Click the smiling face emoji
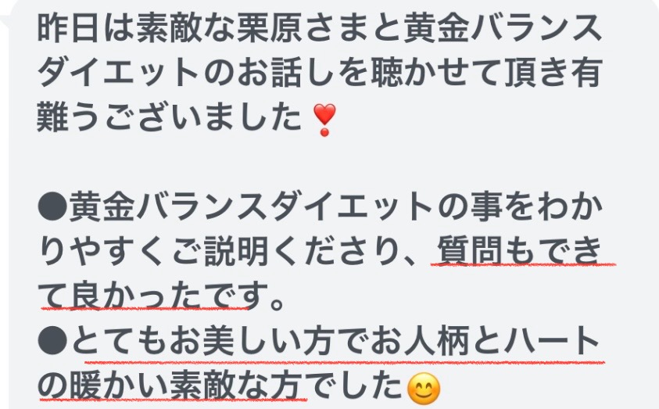 coord(424,387)
